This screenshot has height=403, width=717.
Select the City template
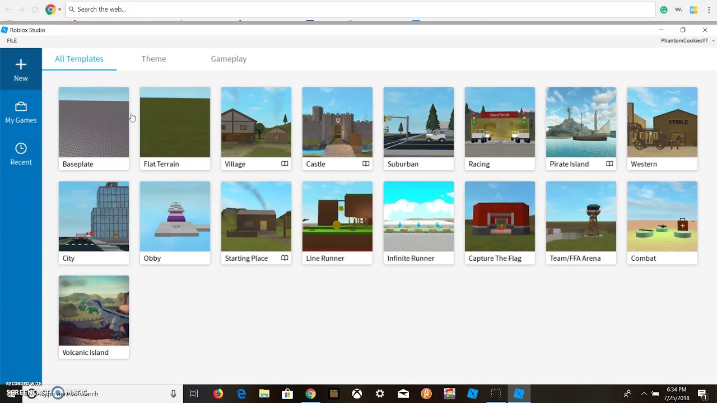(94, 222)
